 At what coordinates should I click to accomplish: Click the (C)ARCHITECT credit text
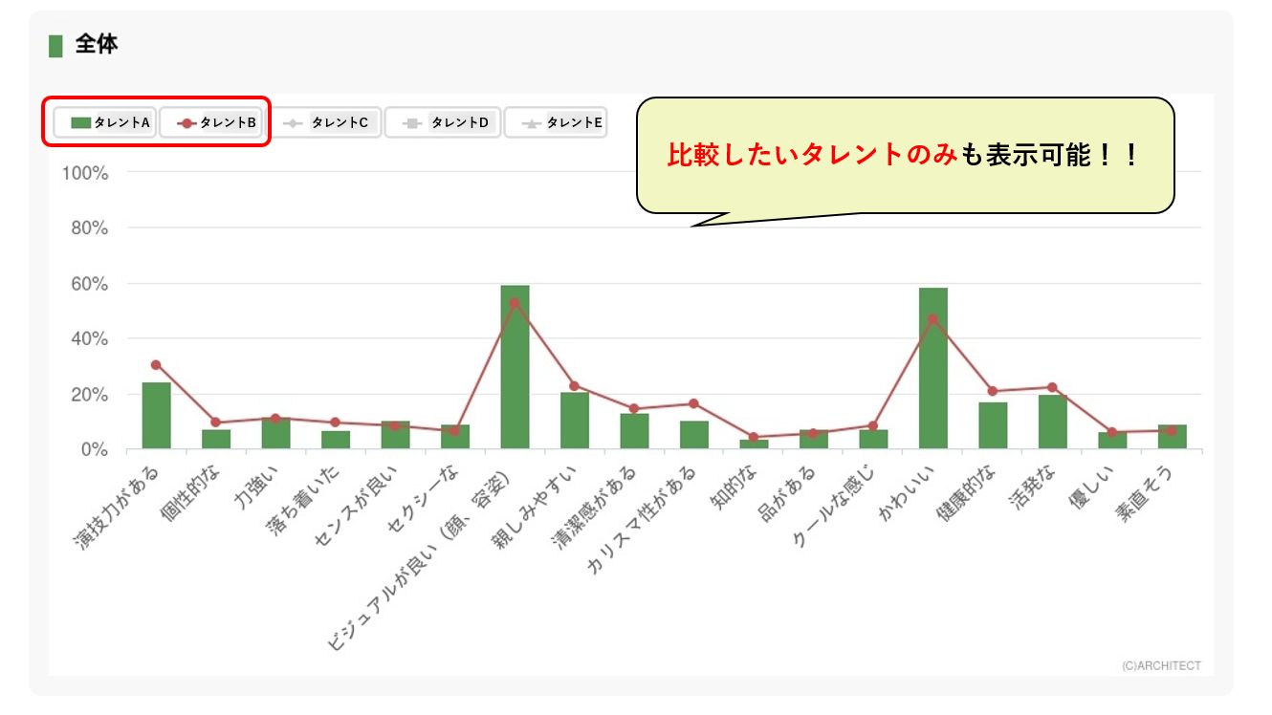point(1161,665)
